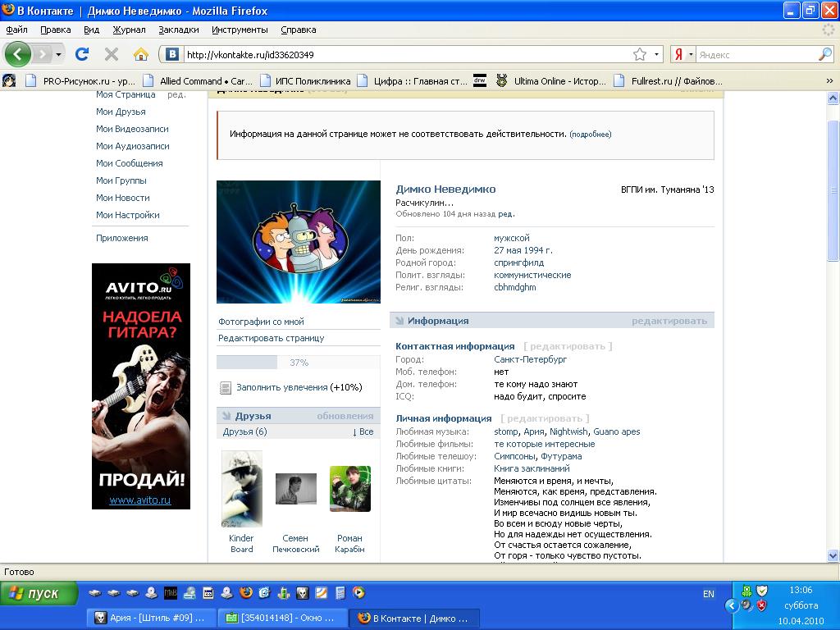Click the Avito guitar advertisement banner

pos(141,386)
